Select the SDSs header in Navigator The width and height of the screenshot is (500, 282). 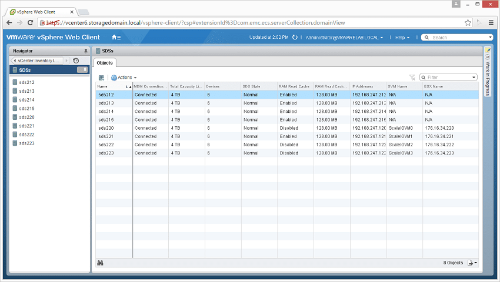coord(49,70)
